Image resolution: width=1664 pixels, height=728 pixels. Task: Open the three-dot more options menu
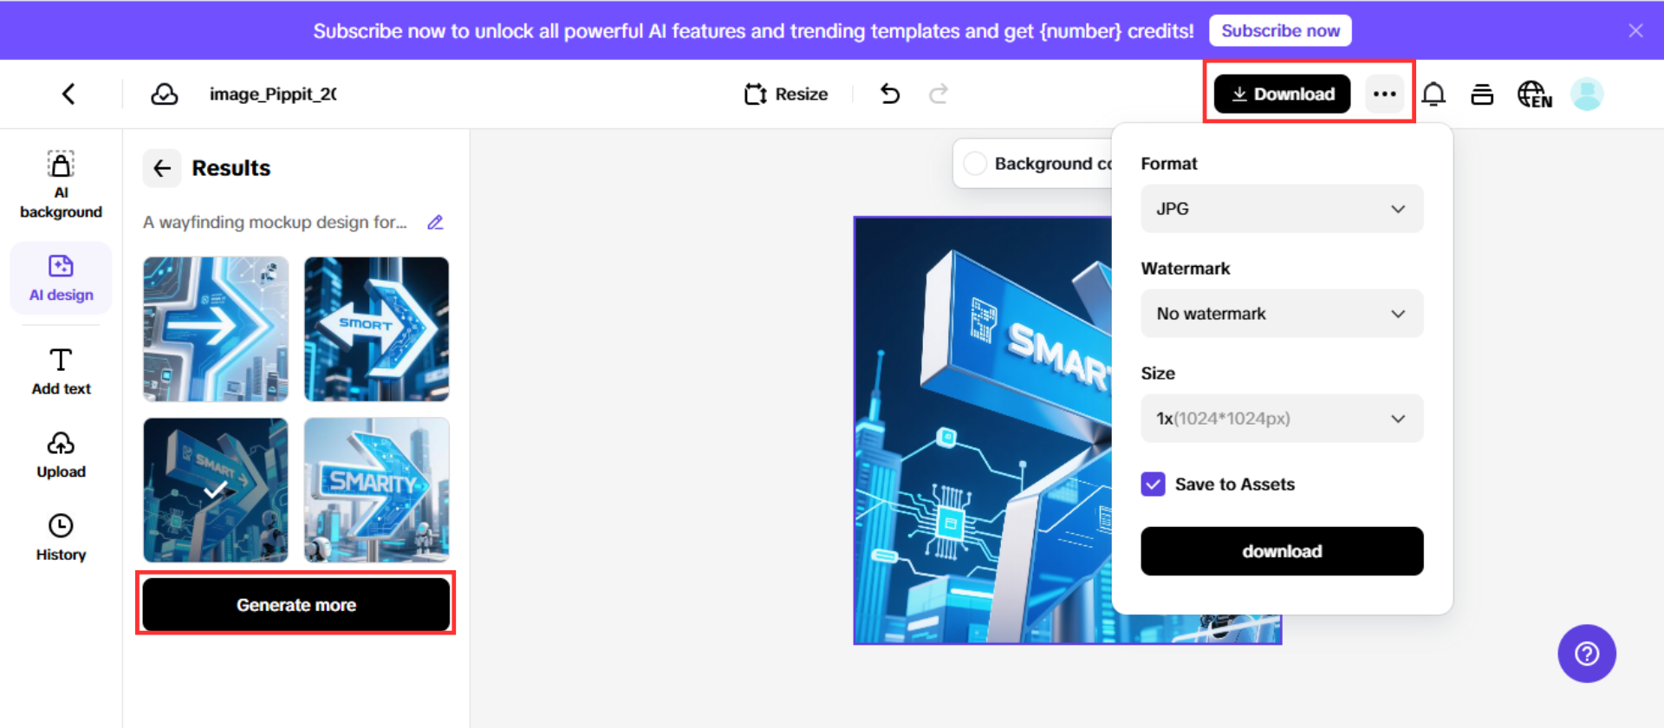click(x=1384, y=94)
